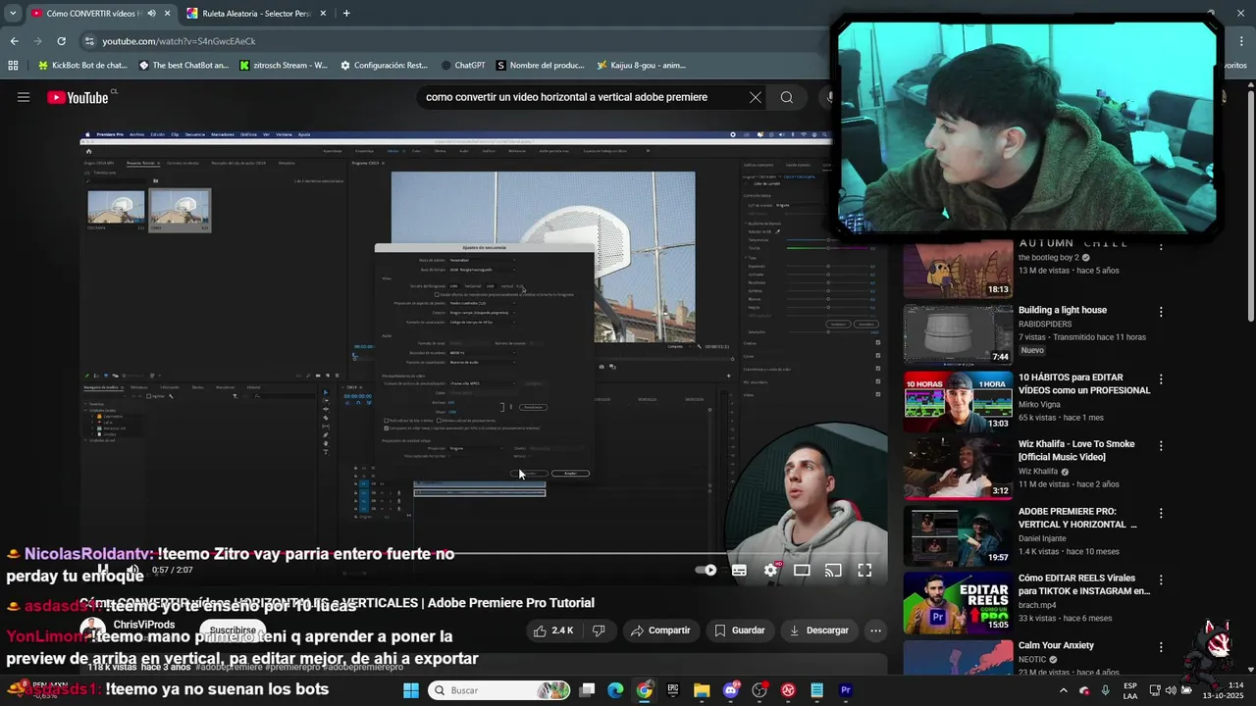Image resolution: width=1256 pixels, height=706 pixels.
Task: Open Cómo EDITAR REELS Virales thumbnail
Action: tap(958, 602)
